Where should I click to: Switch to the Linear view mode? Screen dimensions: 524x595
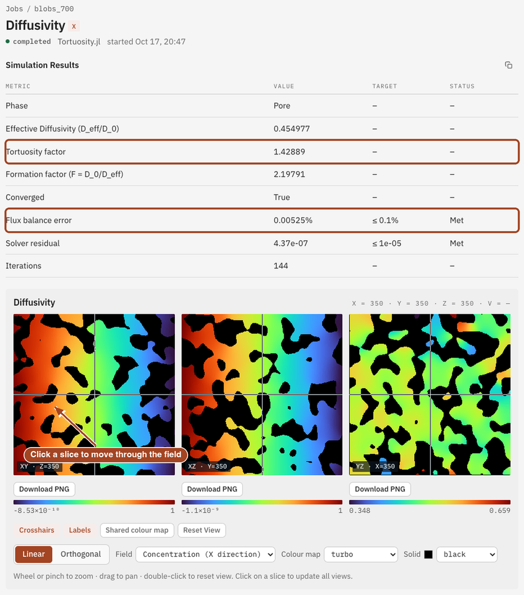point(34,554)
